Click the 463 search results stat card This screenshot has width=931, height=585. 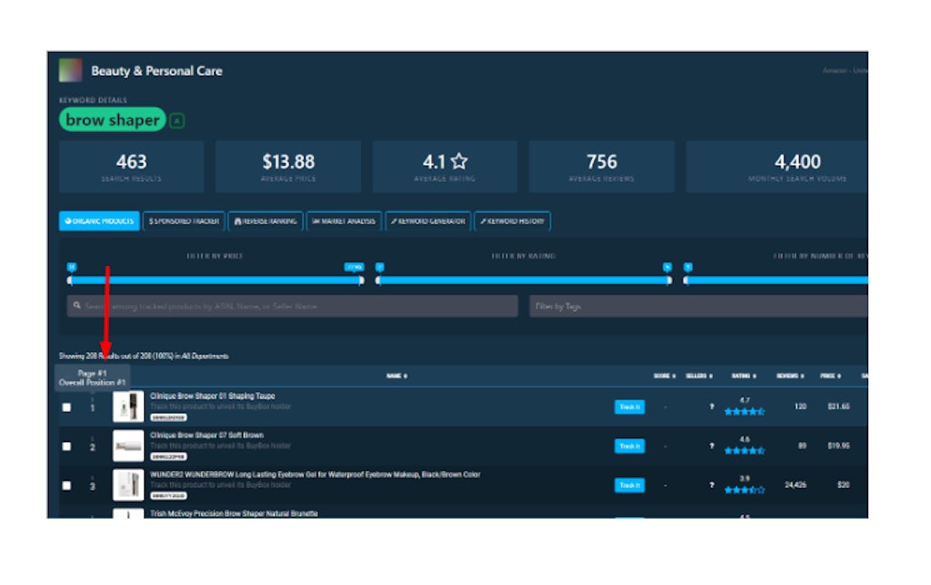click(x=132, y=167)
